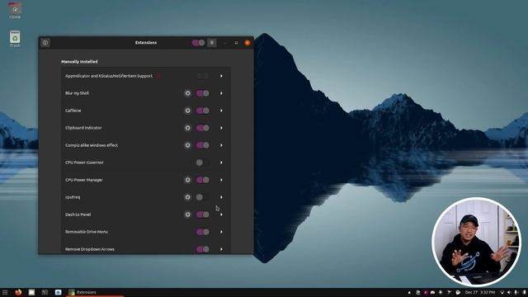Expand the AppIndicator and KStatusNotifierItem row

coord(221,76)
